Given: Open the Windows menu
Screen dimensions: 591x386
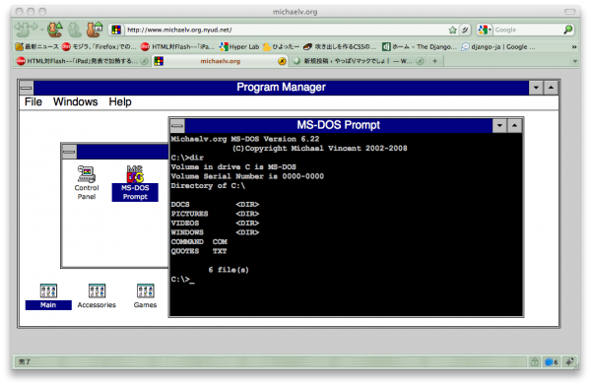Looking at the screenshot, I should [x=76, y=101].
